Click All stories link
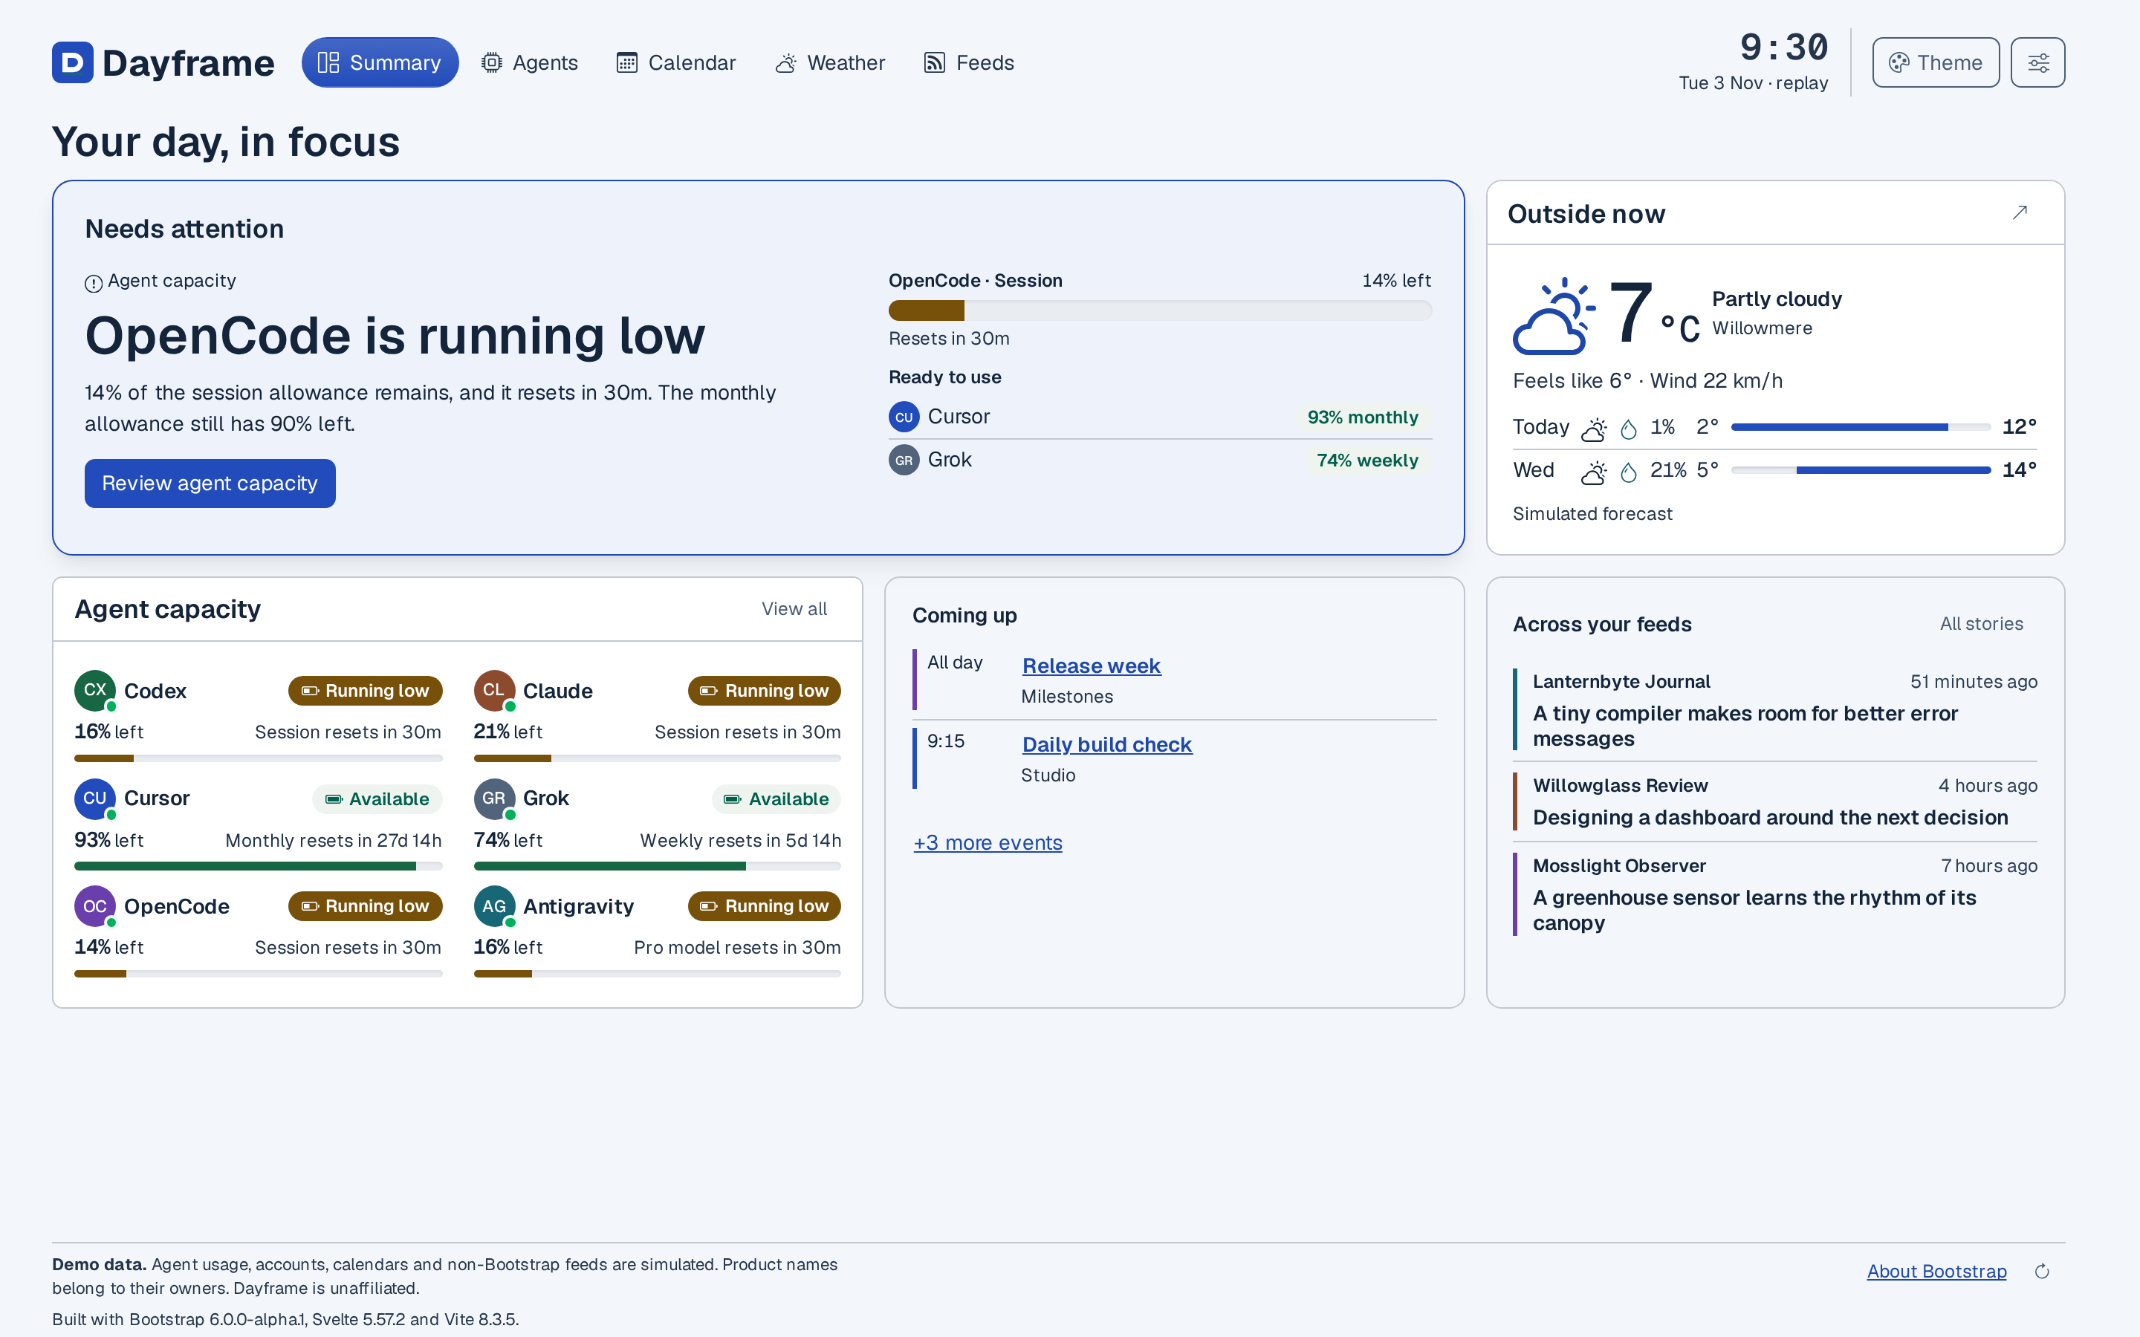The image size is (2140, 1337). click(x=1981, y=623)
